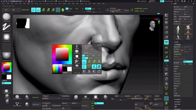
Task: Select the Standard brush in bottom shelf
Action: point(7,96)
